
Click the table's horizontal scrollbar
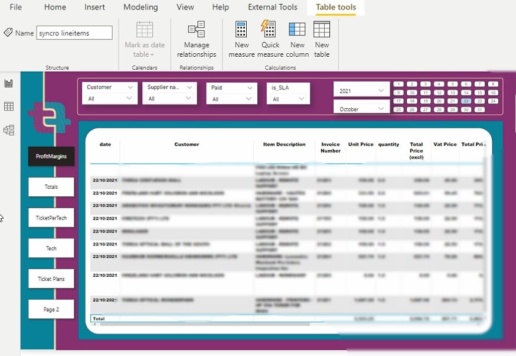click(x=205, y=324)
